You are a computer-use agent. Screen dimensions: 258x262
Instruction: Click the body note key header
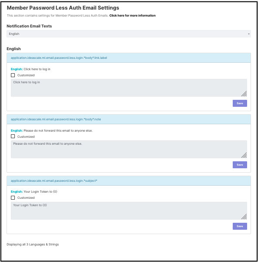(56, 119)
